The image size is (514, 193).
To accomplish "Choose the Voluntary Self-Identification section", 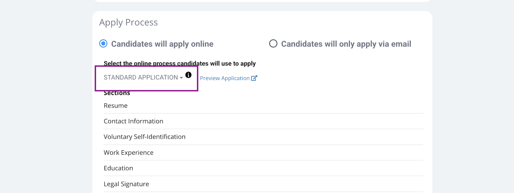I will (263, 137).
